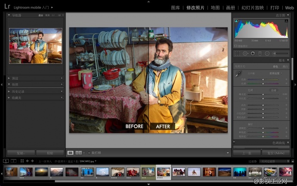
Task: Click the 复制... copy settings button
Action: tap(21, 153)
